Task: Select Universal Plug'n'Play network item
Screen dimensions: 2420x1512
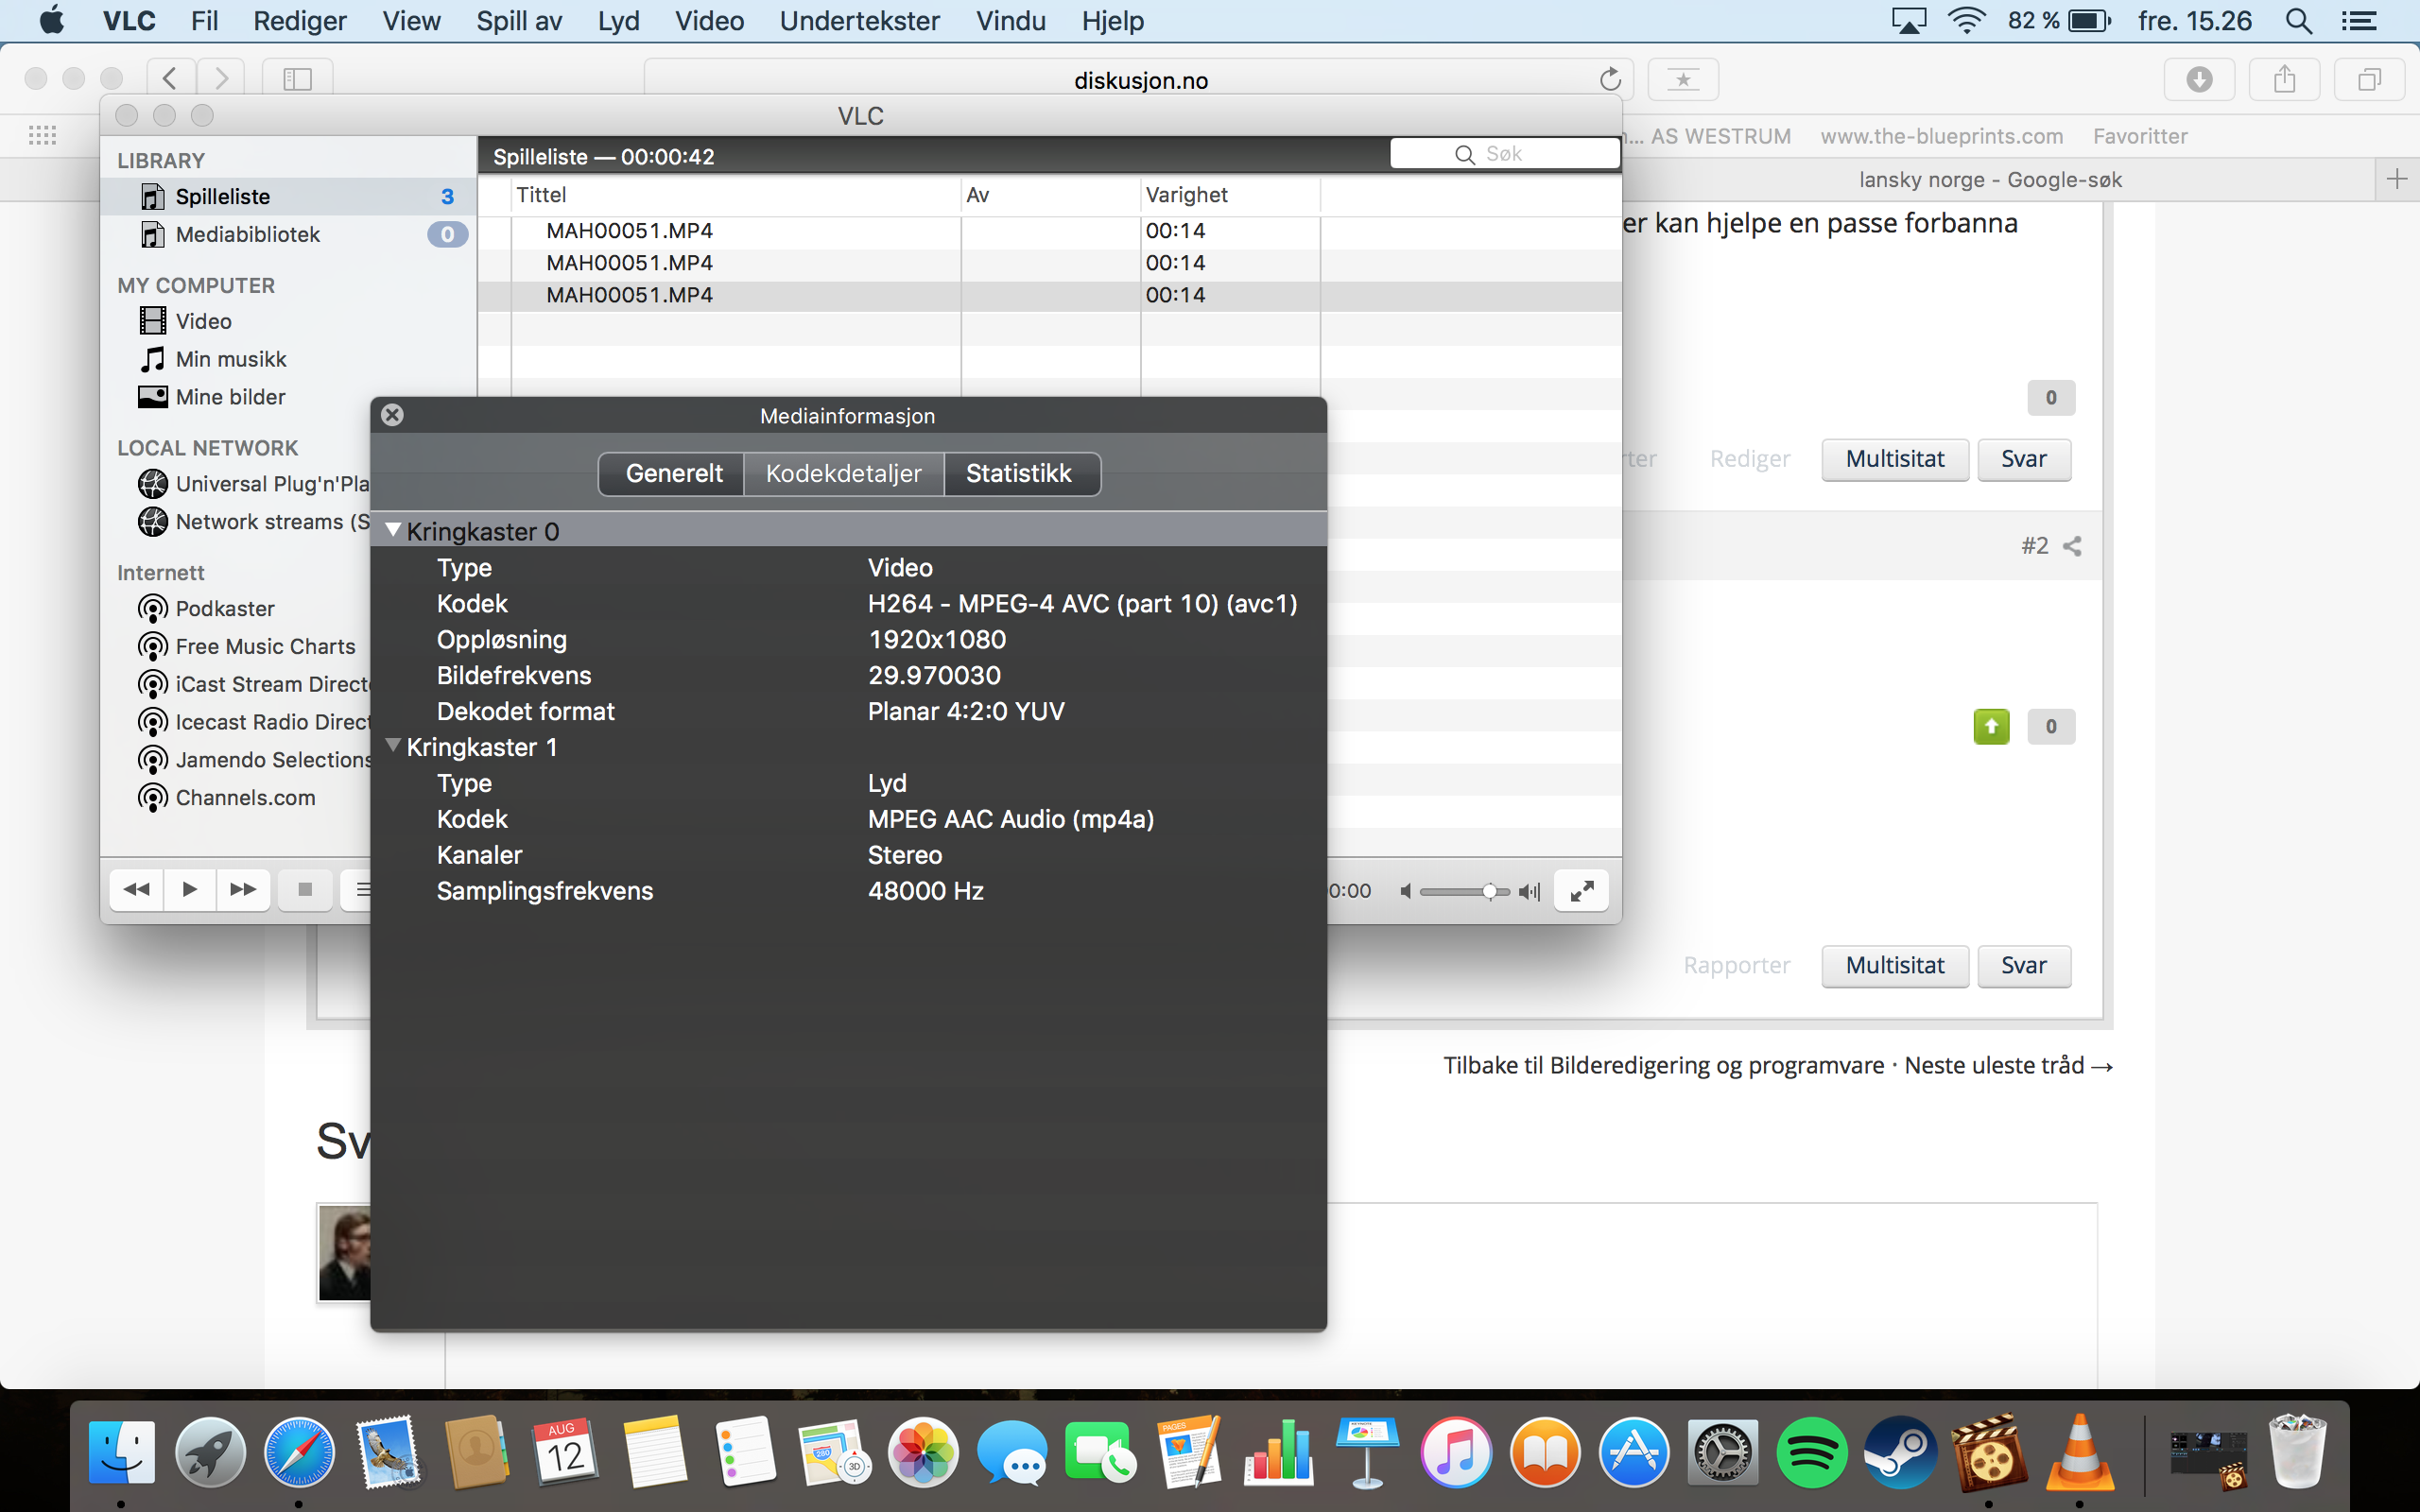Action: click(254, 484)
